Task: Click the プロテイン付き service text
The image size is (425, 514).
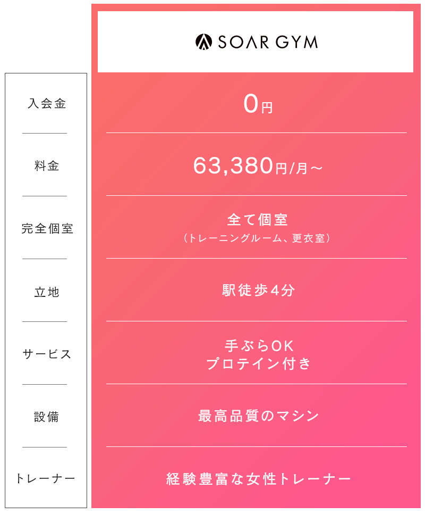Action: point(259,363)
